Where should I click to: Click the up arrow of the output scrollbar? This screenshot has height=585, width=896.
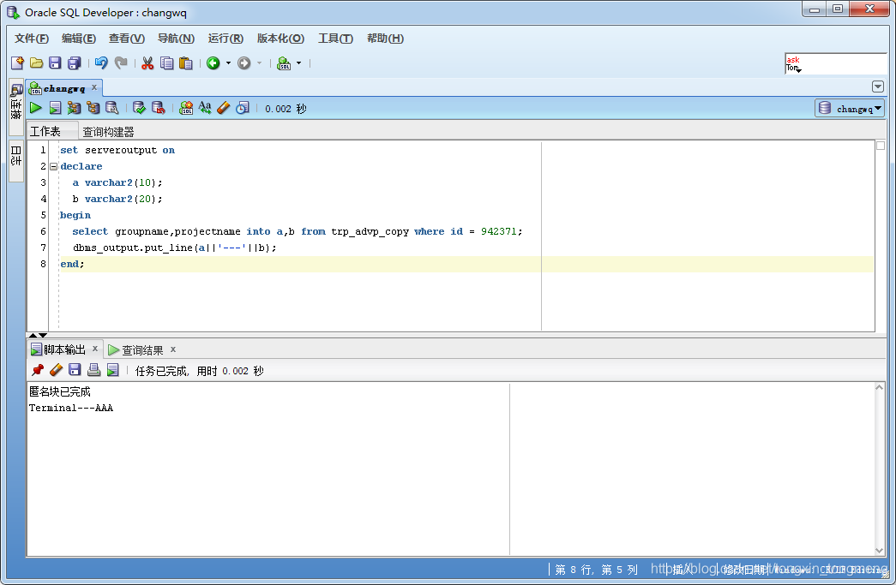(880, 387)
